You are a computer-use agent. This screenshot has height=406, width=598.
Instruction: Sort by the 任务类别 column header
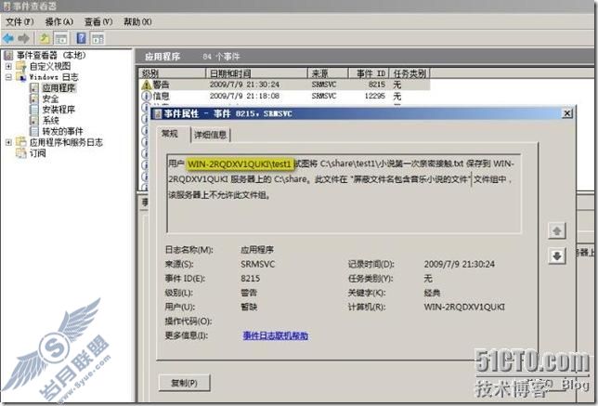[x=410, y=73]
